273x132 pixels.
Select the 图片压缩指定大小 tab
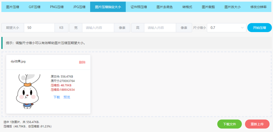coord(108,7)
